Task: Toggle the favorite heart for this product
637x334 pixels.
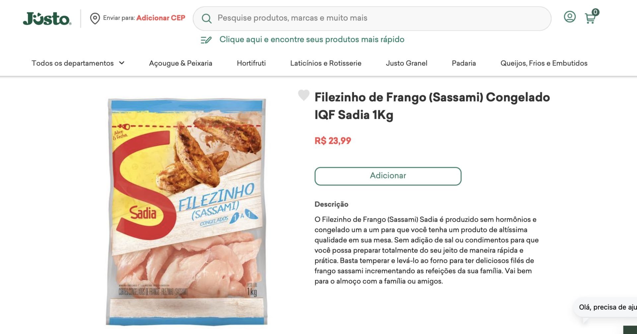Action: click(304, 95)
